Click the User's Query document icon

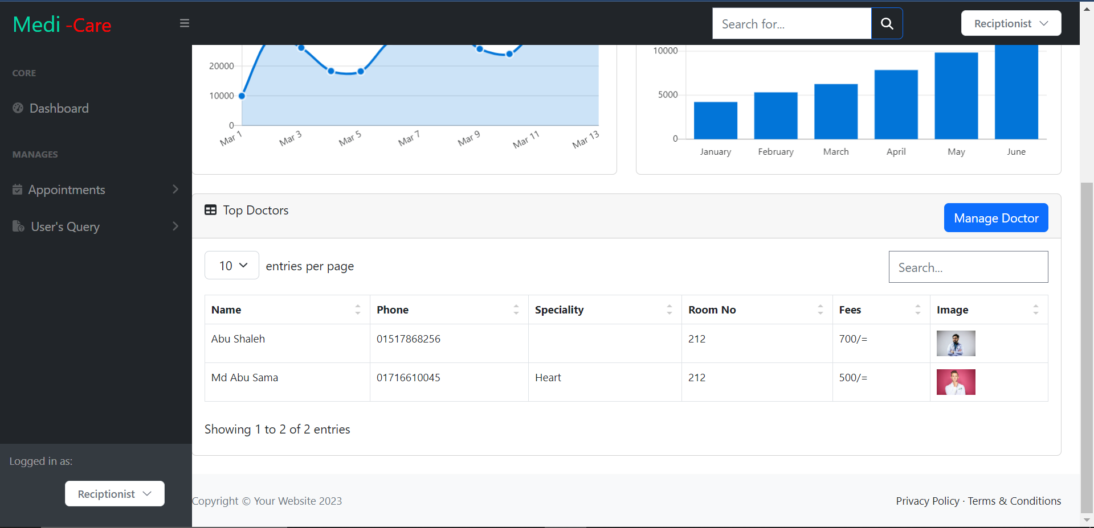click(18, 226)
